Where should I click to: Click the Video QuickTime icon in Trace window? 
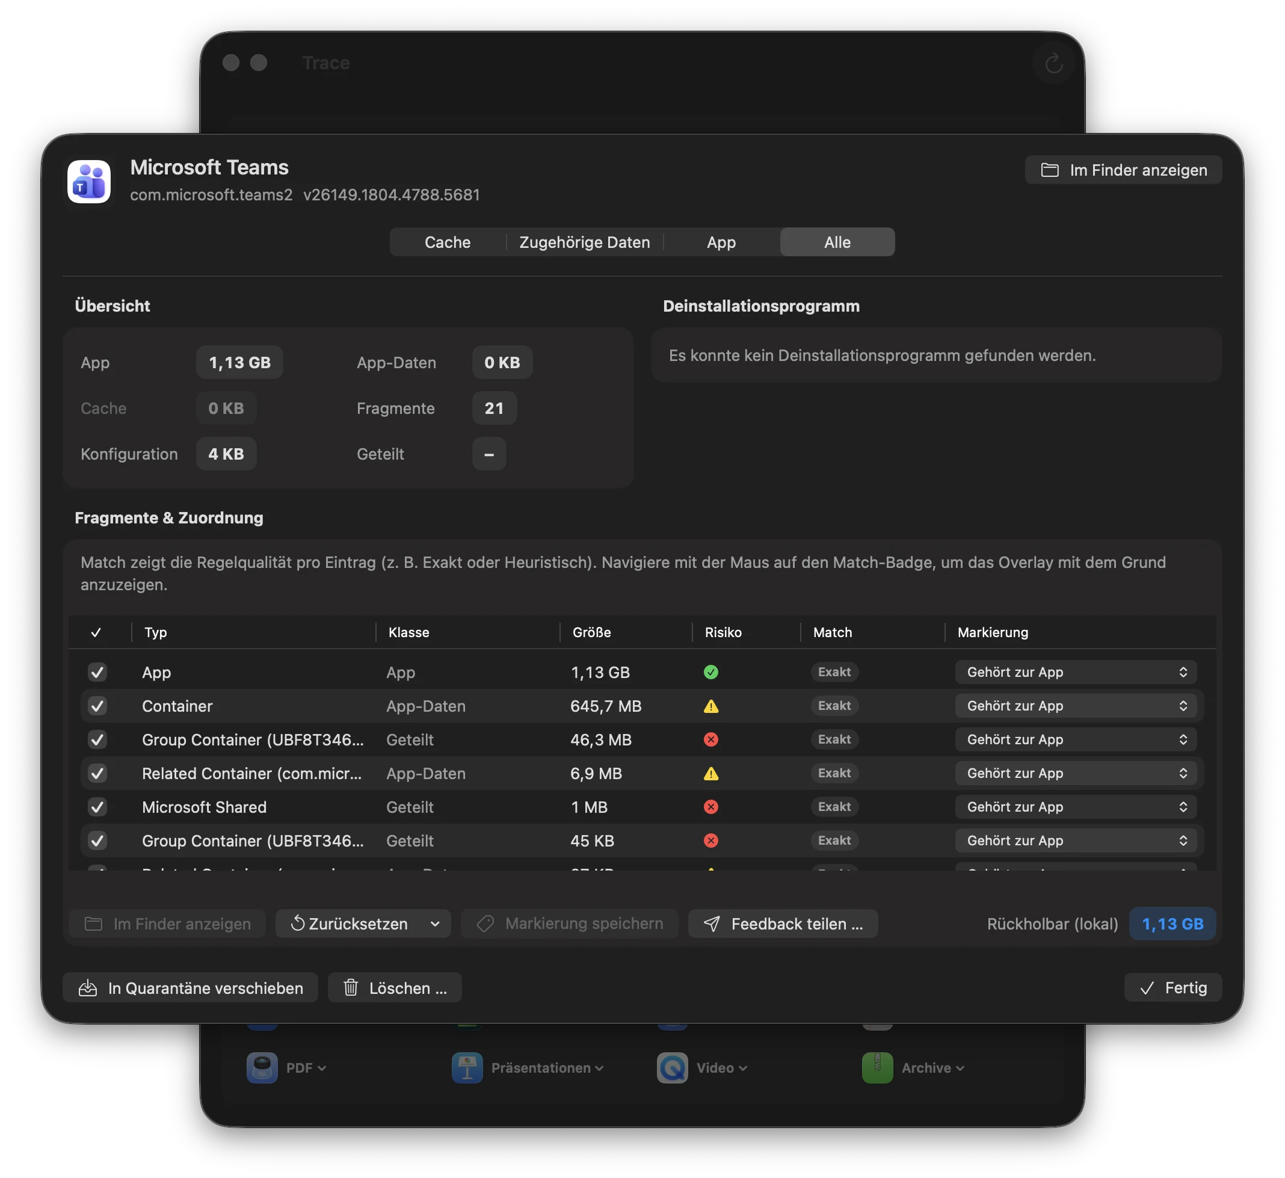[673, 1067]
